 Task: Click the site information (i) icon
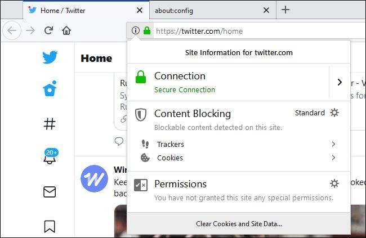point(135,30)
